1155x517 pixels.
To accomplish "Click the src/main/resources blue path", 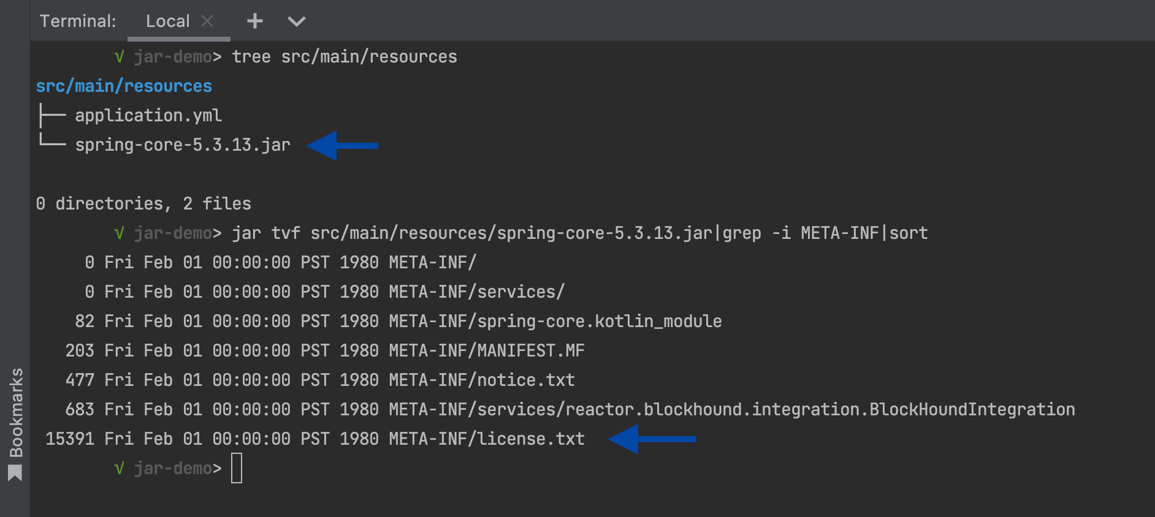I will pos(124,86).
